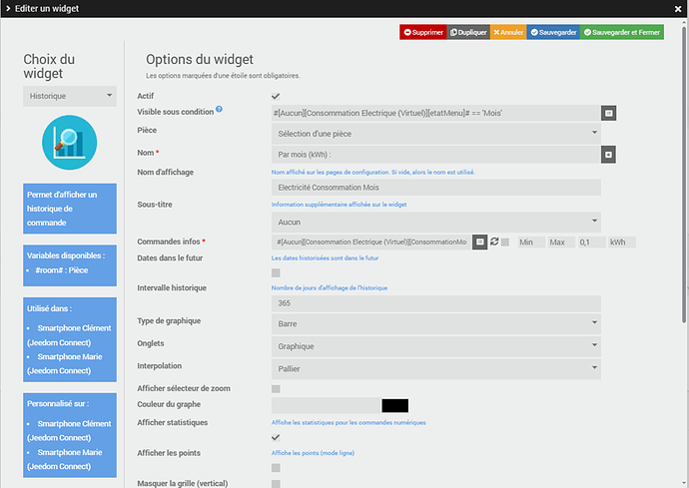Click 'Information supplémentaire affichée sur le widget' hint
The image size is (689, 488).
click(339, 205)
